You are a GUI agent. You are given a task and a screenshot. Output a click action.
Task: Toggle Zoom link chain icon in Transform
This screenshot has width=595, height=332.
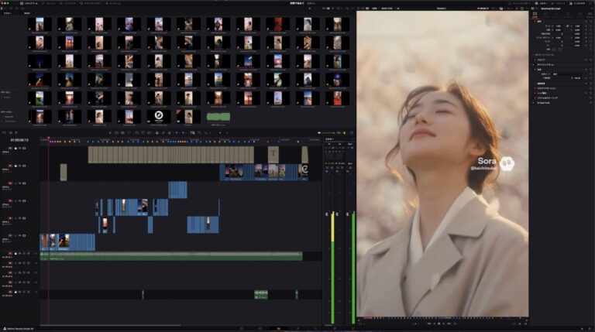click(567, 26)
